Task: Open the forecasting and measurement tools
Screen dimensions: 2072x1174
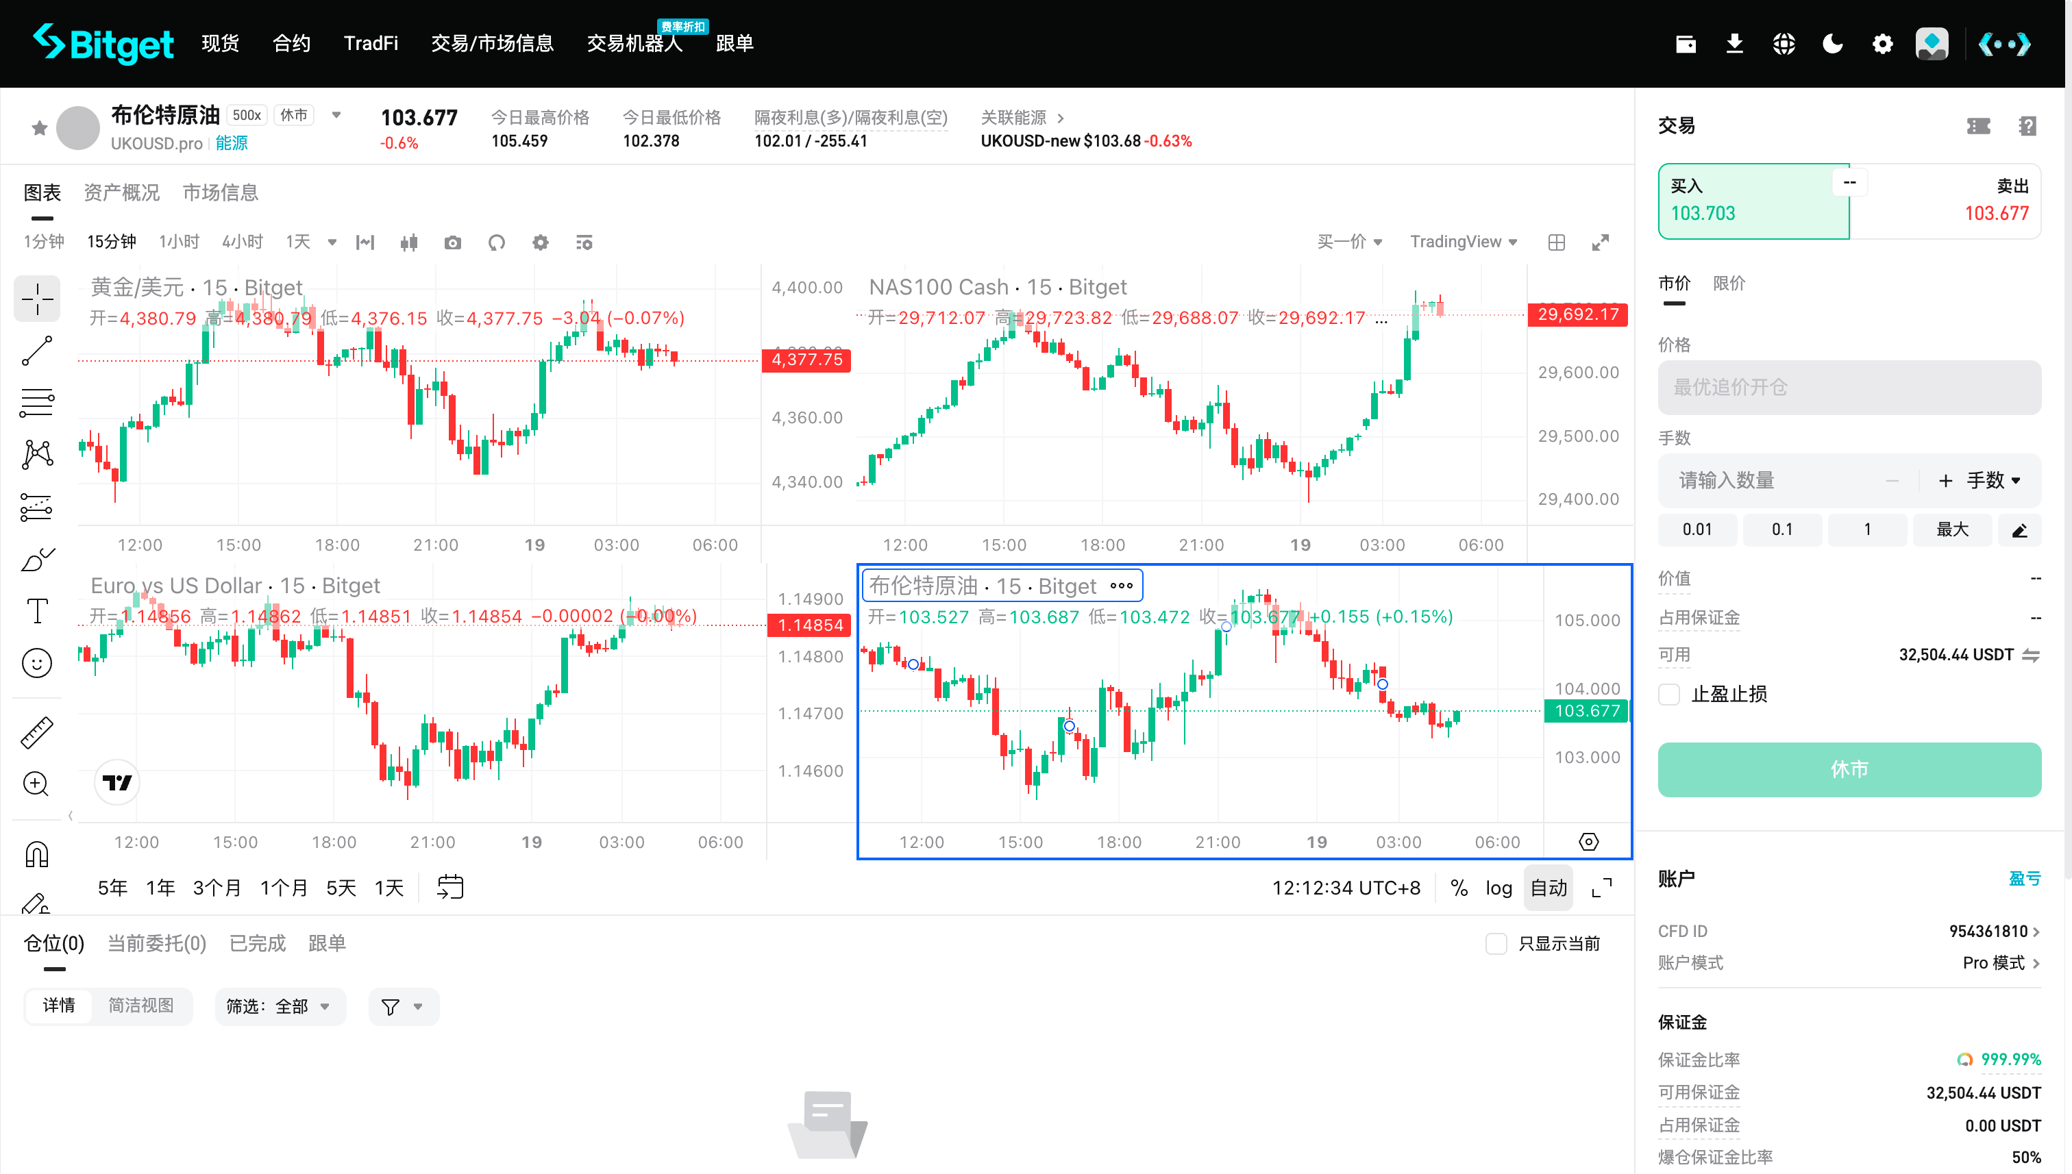Action: (x=37, y=507)
